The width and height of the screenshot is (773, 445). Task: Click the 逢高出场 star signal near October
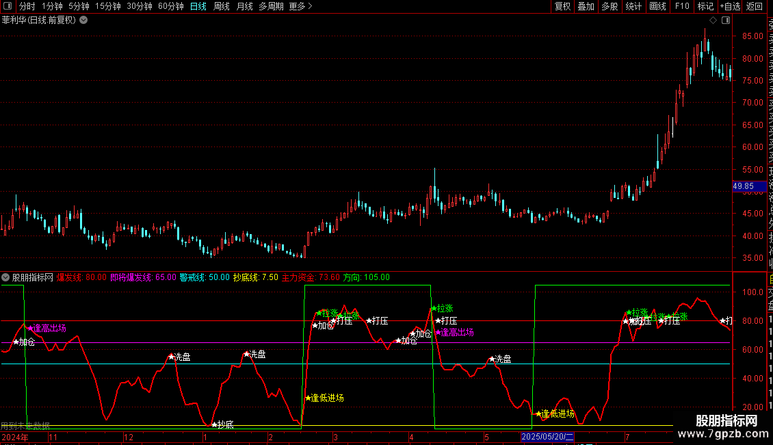47,328
